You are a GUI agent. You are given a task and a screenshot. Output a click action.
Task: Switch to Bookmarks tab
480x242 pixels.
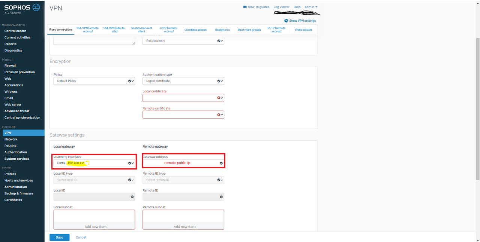pyautogui.click(x=222, y=30)
